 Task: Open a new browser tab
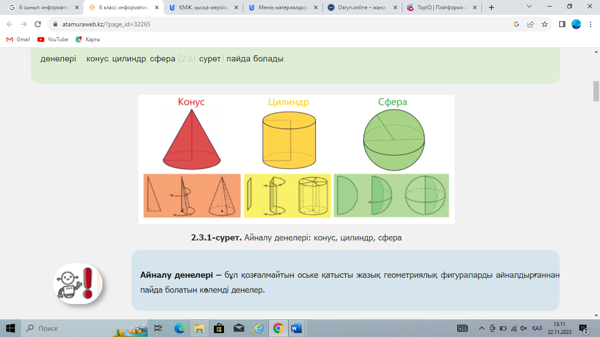click(492, 7)
